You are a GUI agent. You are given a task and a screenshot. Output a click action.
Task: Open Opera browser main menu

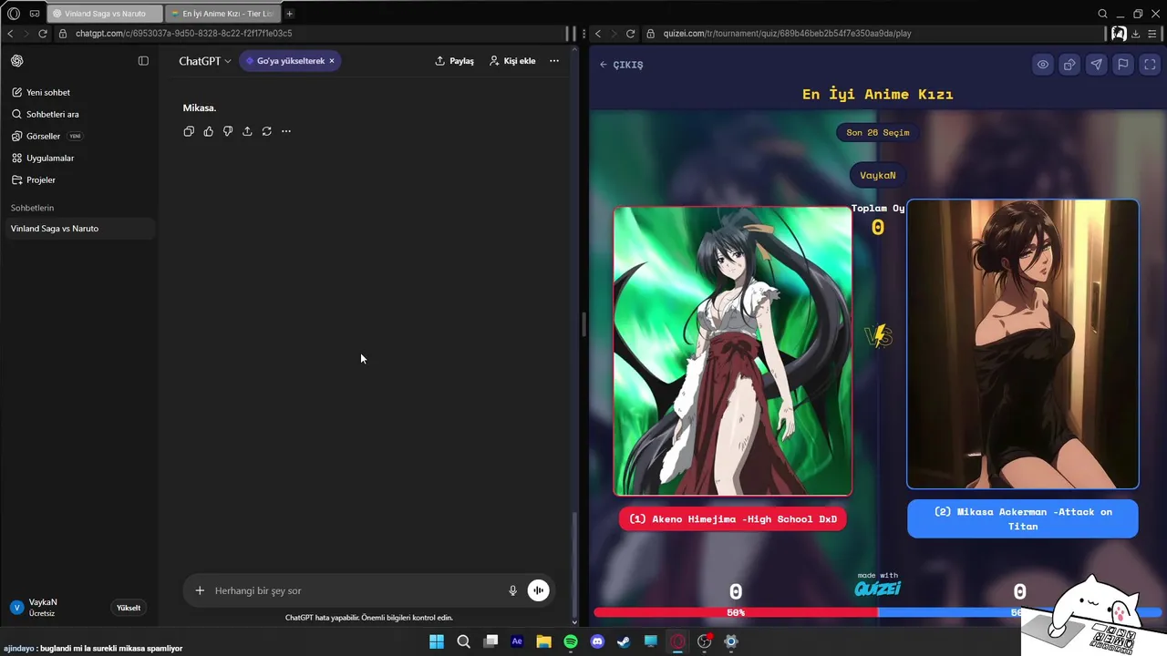[1152, 34]
